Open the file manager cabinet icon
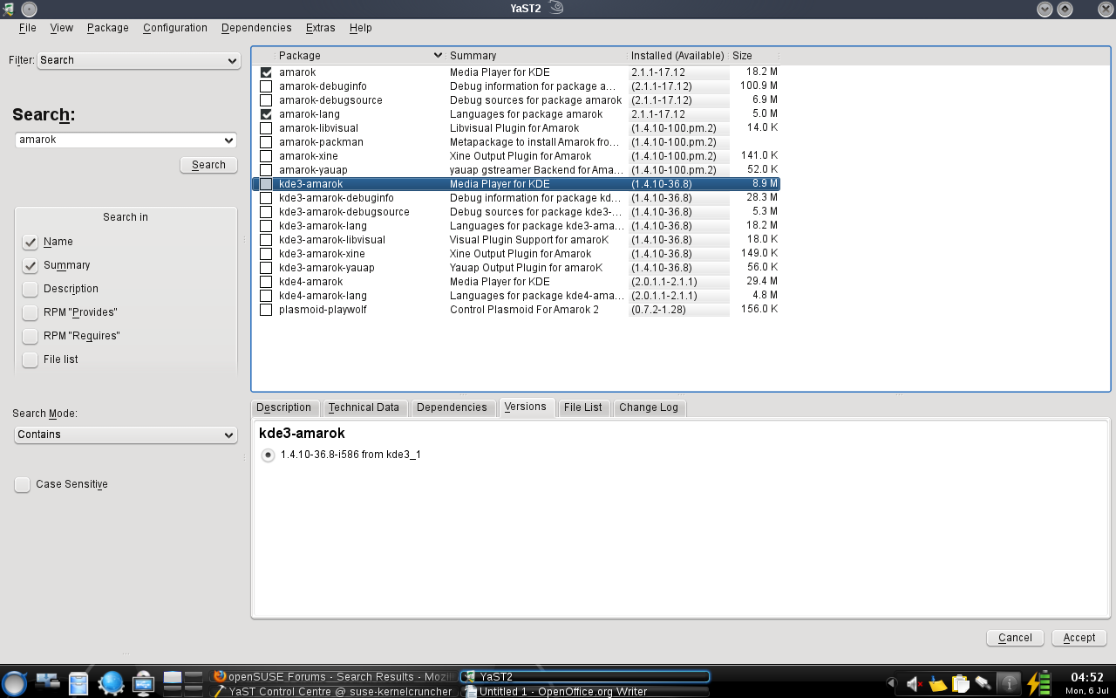This screenshot has width=1116, height=698. pyautogui.click(x=78, y=683)
